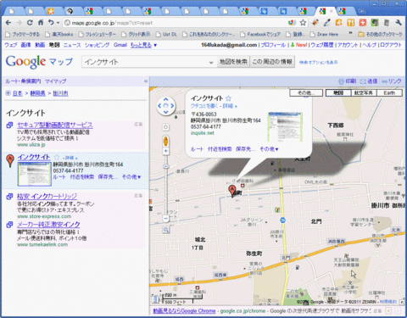Toggle star next to インクサイト in info bubble
Screen dimensions: 407x318
[228, 98]
